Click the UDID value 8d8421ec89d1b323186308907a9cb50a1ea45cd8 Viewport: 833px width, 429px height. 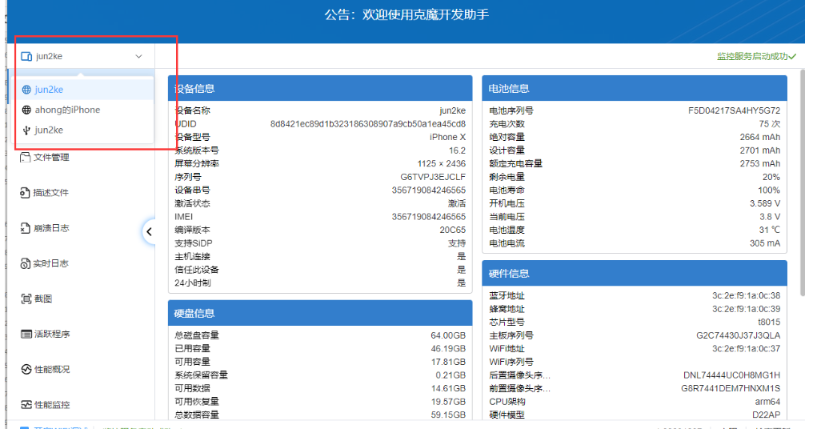[x=367, y=124]
